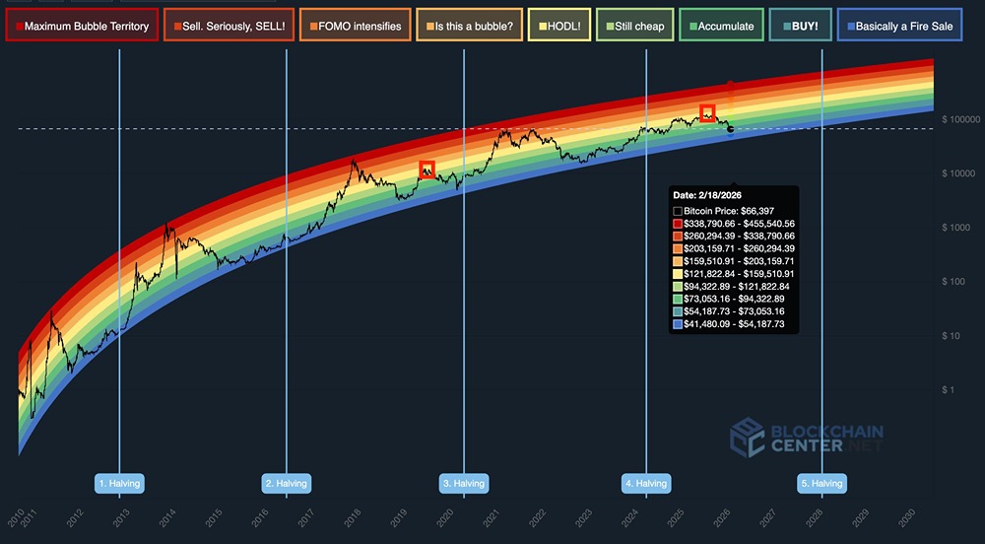The height and width of the screenshot is (544, 985).
Task: Click the '$159,510.91 - $203,159.71' tooltip row
Action: [734, 261]
